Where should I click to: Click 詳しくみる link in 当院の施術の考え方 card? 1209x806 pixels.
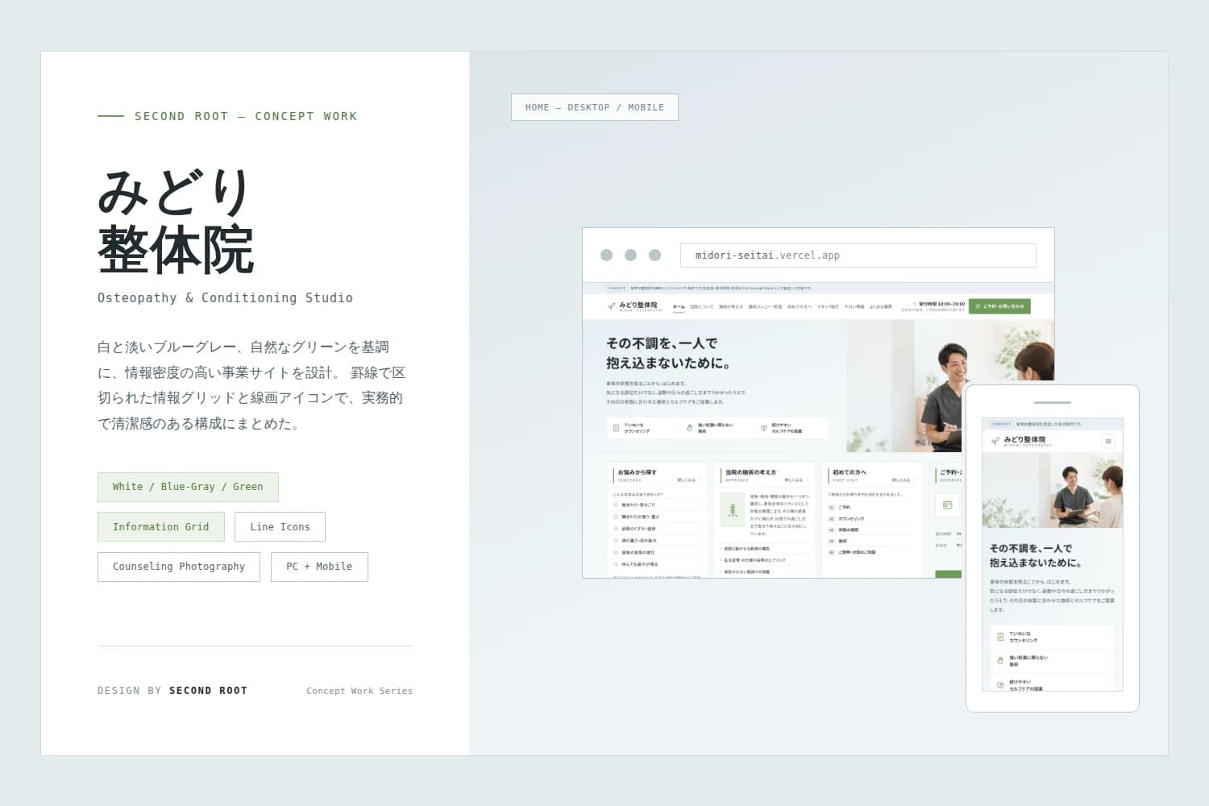click(x=796, y=480)
